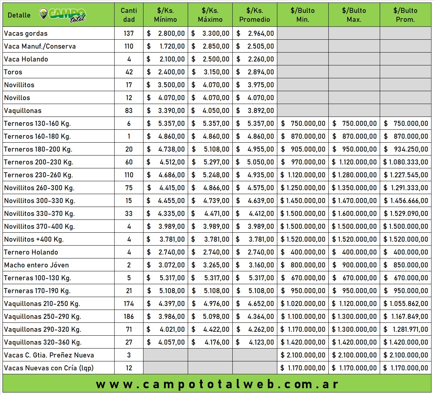
Task: Select the Vacas gordas row label
Action: click(26, 34)
